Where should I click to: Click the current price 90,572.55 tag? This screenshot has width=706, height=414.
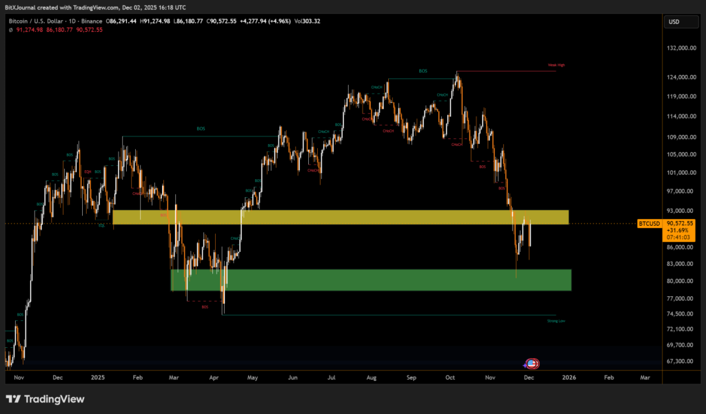coord(680,223)
